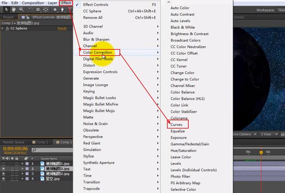Image resolution: width=285 pixels, height=193 pixels.
Task: Select the 星空.jpg layer name
Action: coord(53,179)
